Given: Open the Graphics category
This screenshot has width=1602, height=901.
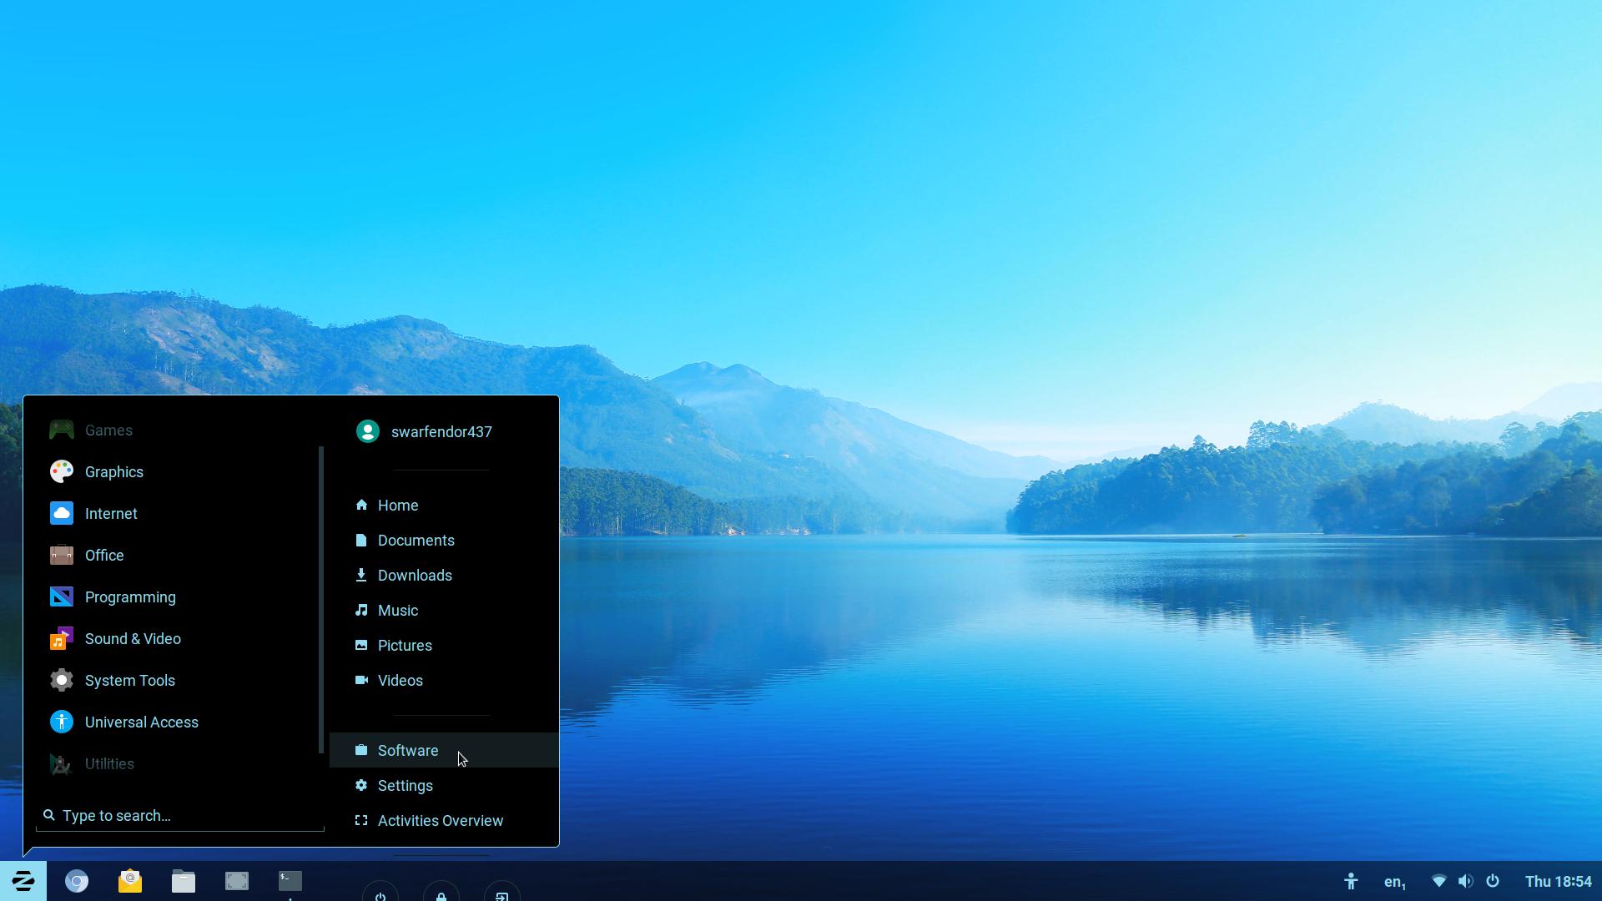Looking at the screenshot, I should (113, 472).
